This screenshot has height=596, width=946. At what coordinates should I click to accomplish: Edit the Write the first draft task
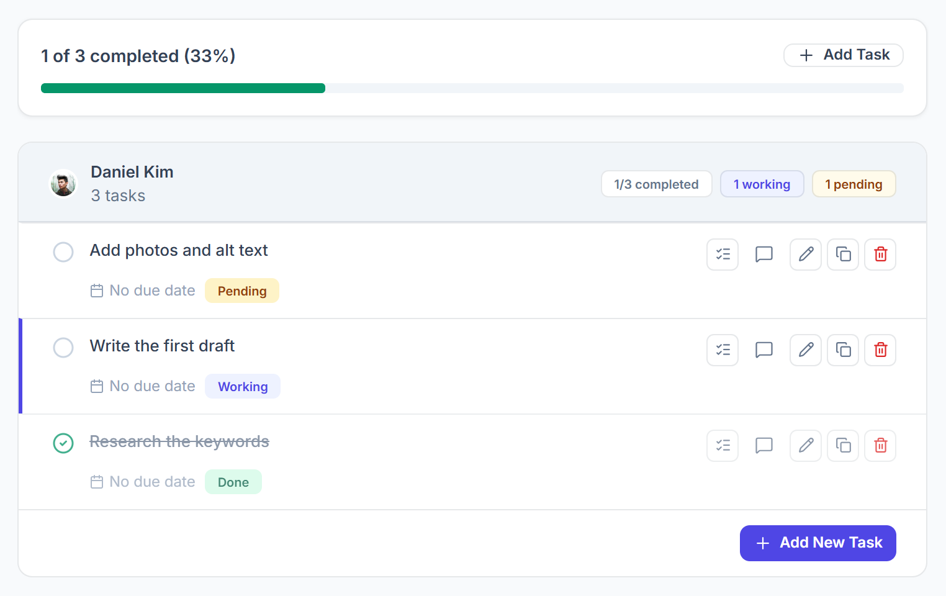pyautogui.click(x=806, y=350)
